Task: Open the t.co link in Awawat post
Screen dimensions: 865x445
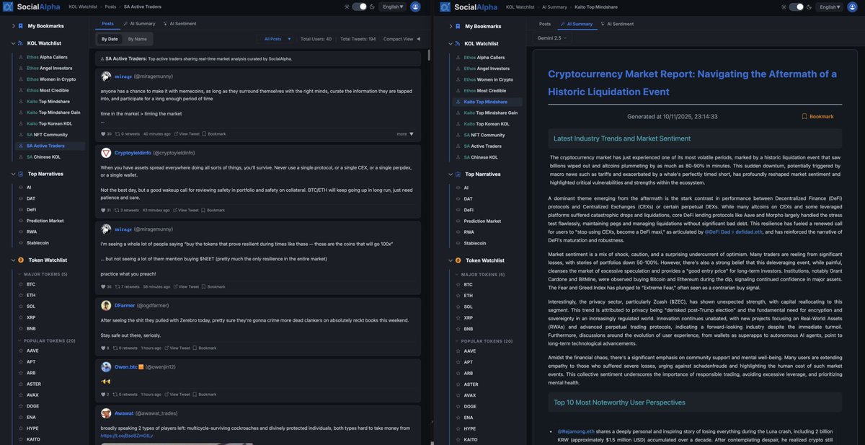Action: 127,436
